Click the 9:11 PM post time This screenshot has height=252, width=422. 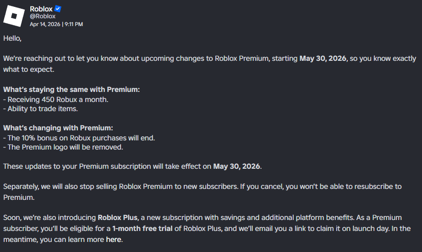coord(73,24)
